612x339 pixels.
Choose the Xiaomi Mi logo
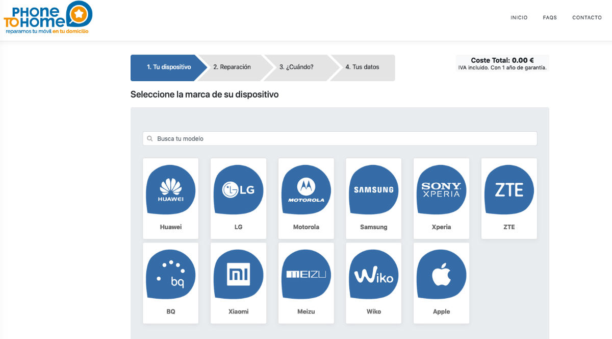(x=238, y=275)
